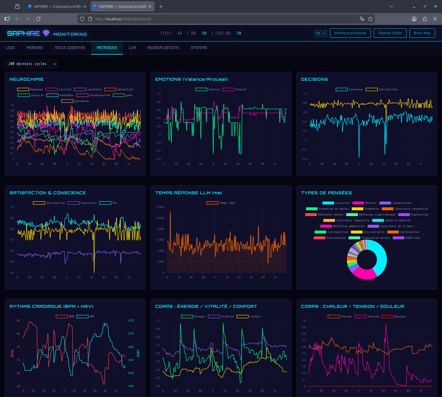The image size is (442, 397).
Task: Select the TRACE COGNITIVE tab
Action: click(x=70, y=48)
